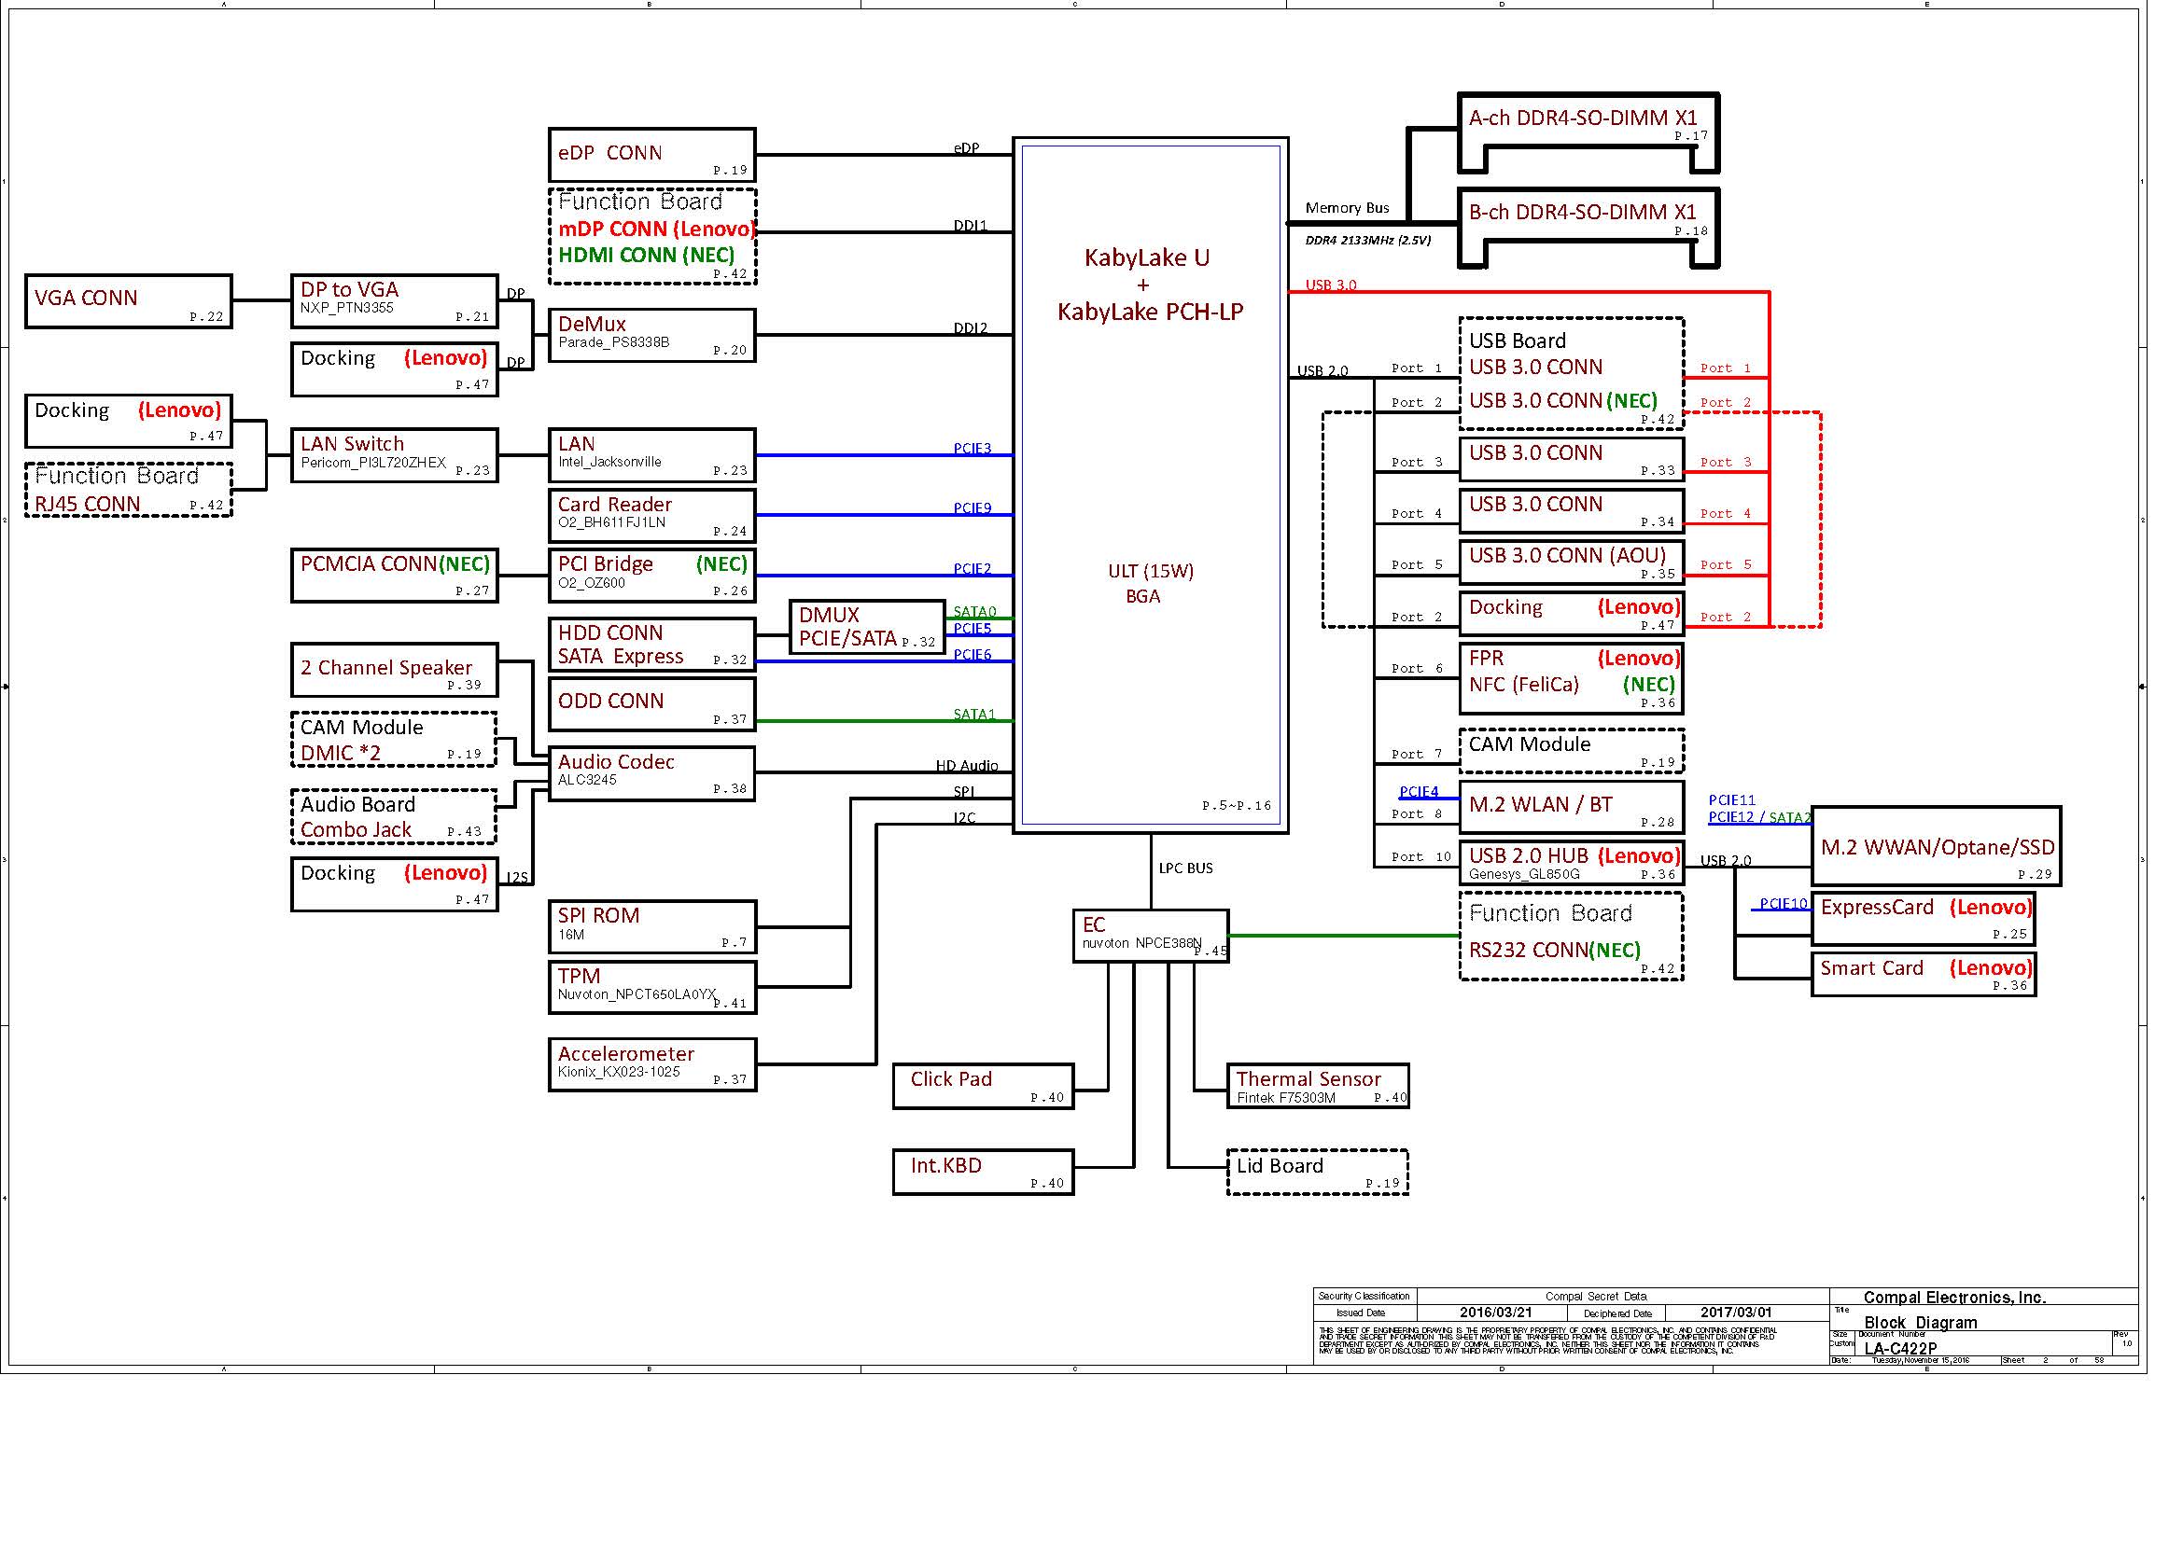The height and width of the screenshot is (1542, 2183).
Task: Click the 'LA-C422P' document number
Action: pos(1900,1348)
